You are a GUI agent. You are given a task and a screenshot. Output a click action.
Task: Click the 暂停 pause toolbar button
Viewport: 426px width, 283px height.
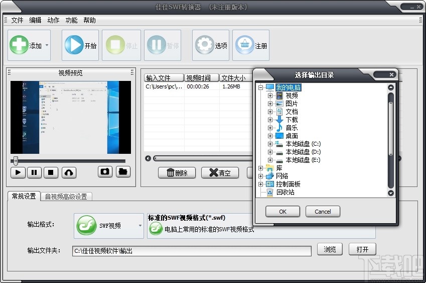coord(163,45)
